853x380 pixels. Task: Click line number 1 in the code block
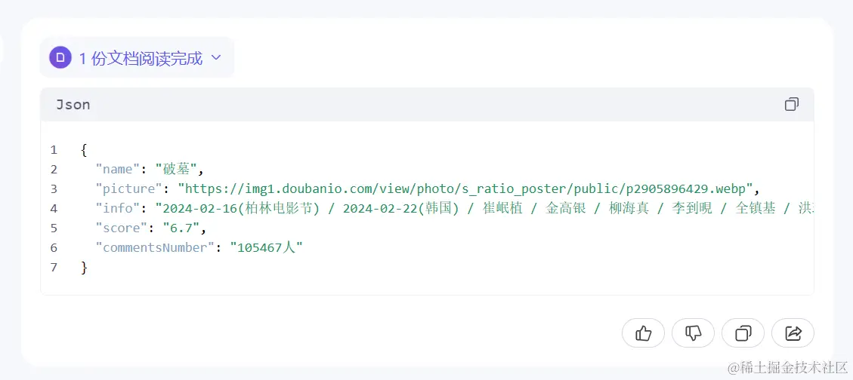(54, 150)
